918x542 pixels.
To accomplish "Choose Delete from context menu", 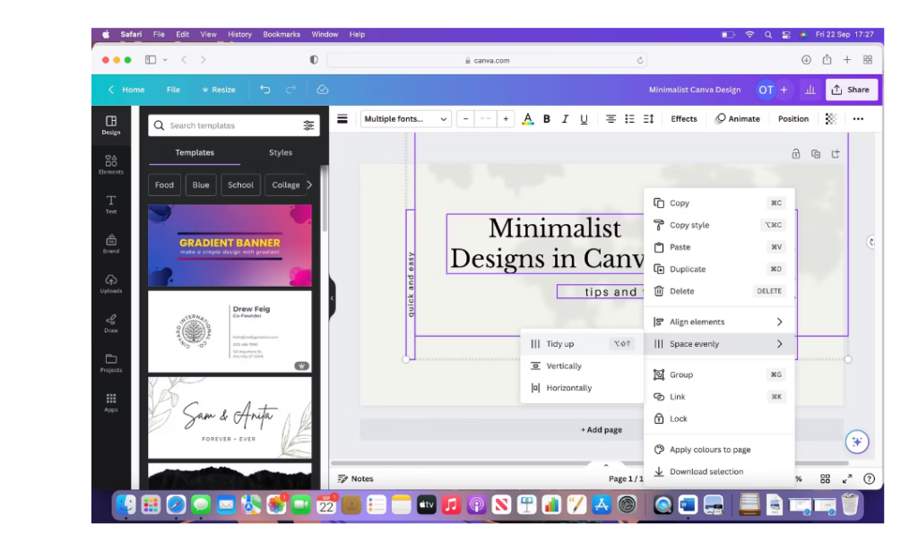I will pos(719,291).
